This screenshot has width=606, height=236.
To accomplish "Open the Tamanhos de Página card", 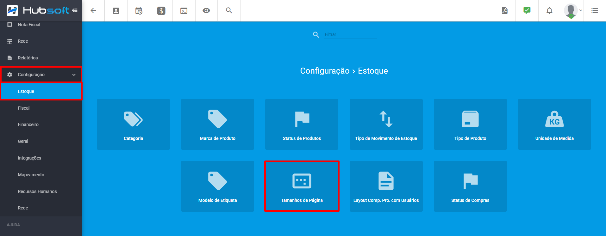I will tap(302, 186).
